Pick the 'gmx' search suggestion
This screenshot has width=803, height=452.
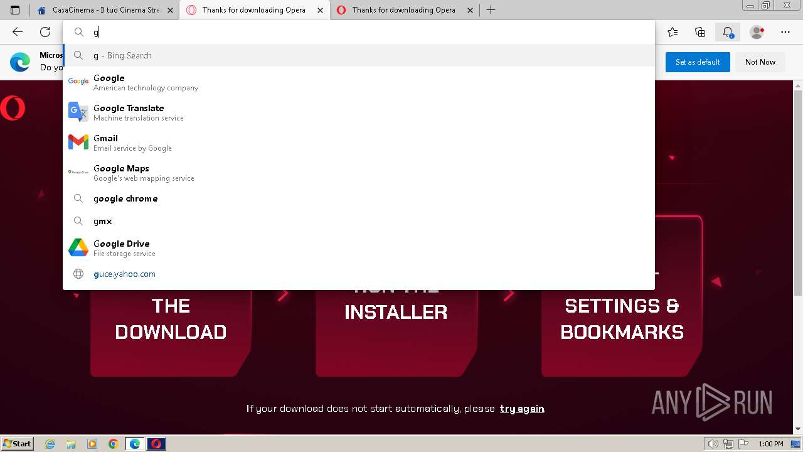(x=359, y=221)
